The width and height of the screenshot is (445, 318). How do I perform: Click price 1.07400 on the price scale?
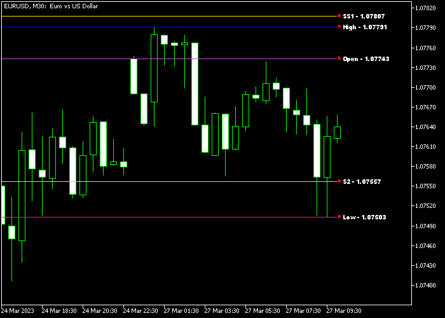tap(425, 285)
